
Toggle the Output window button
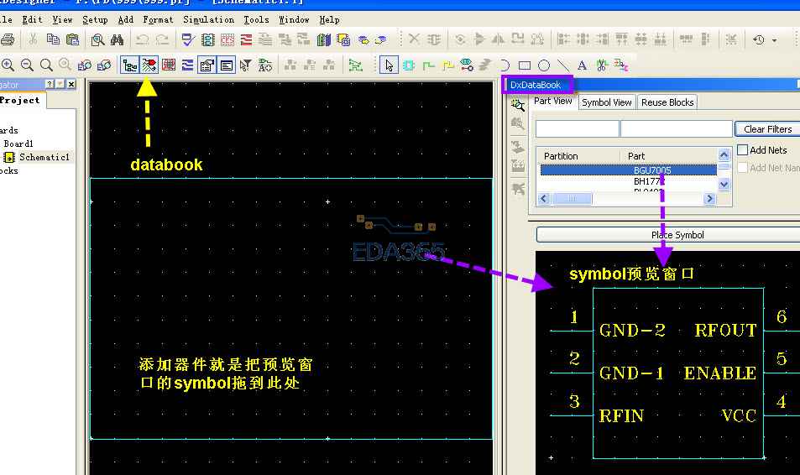point(227,65)
